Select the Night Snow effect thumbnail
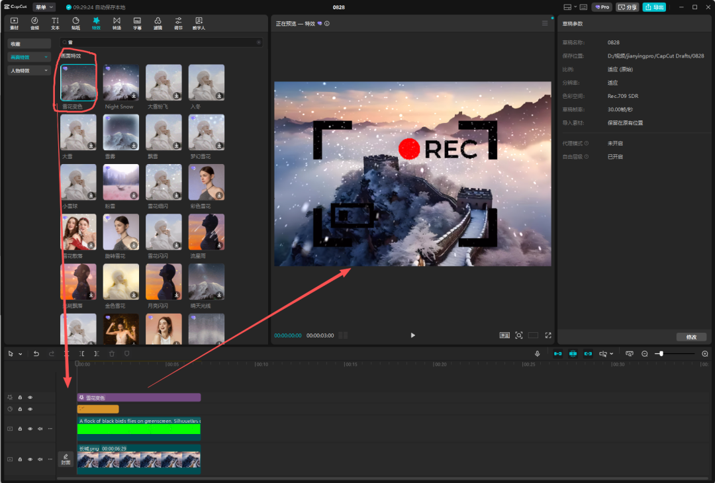 coord(120,83)
